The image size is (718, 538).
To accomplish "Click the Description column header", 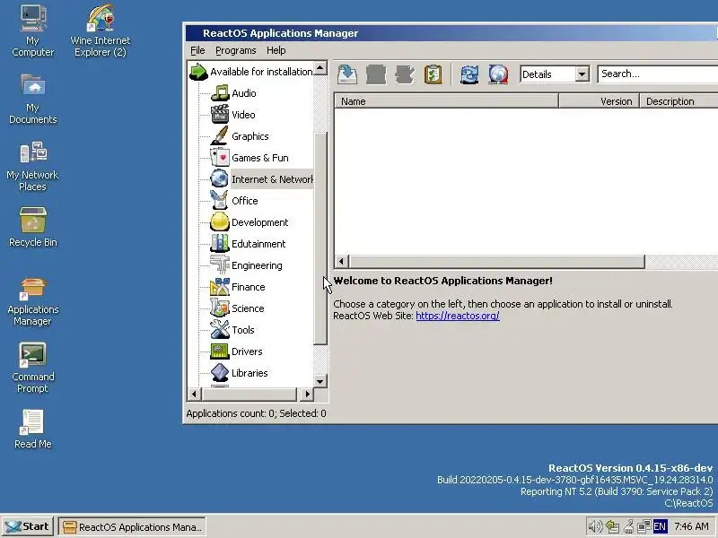I will tap(679, 101).
